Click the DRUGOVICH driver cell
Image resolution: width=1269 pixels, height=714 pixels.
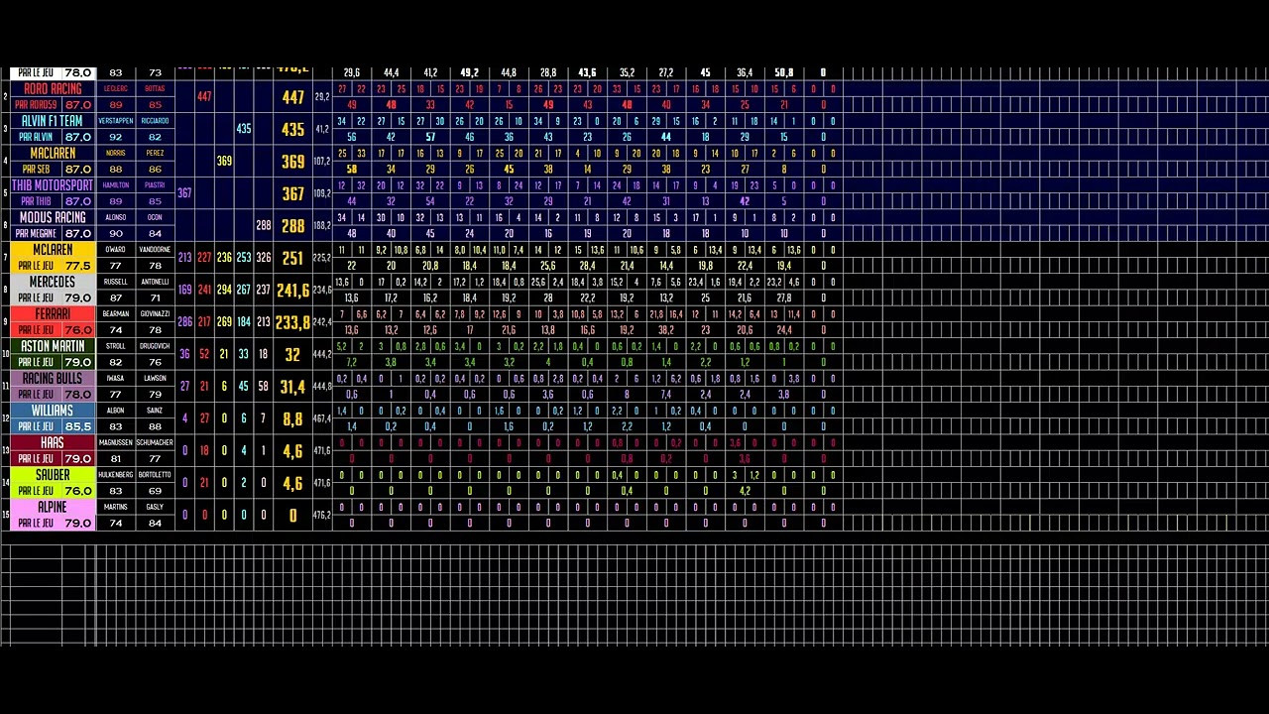(155, 346)
